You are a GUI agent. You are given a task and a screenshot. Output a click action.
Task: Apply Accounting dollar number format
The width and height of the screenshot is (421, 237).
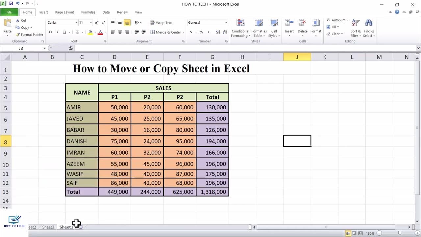(191, 32)
